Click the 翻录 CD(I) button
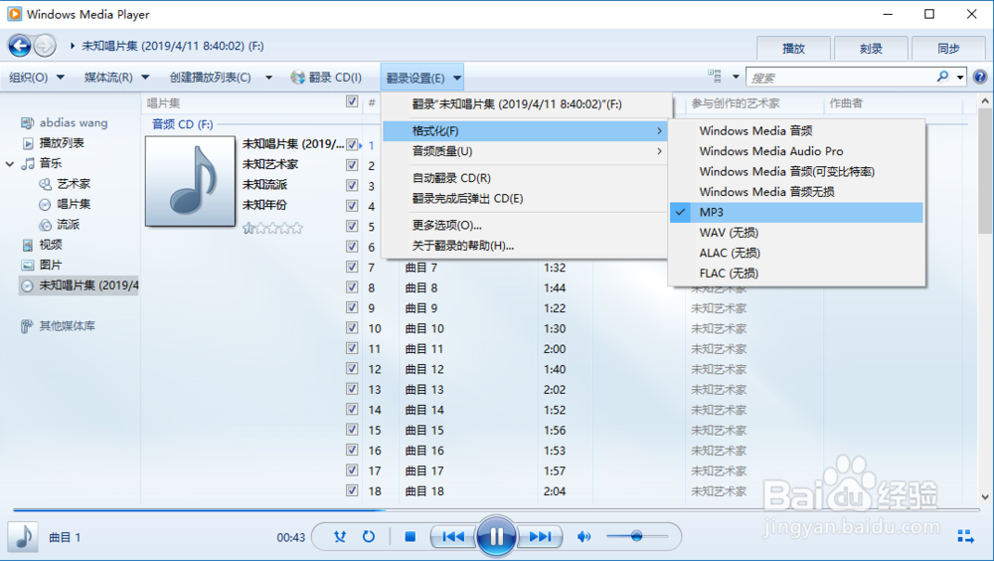This screenshot has height=561, width=994. click(326, 78)
